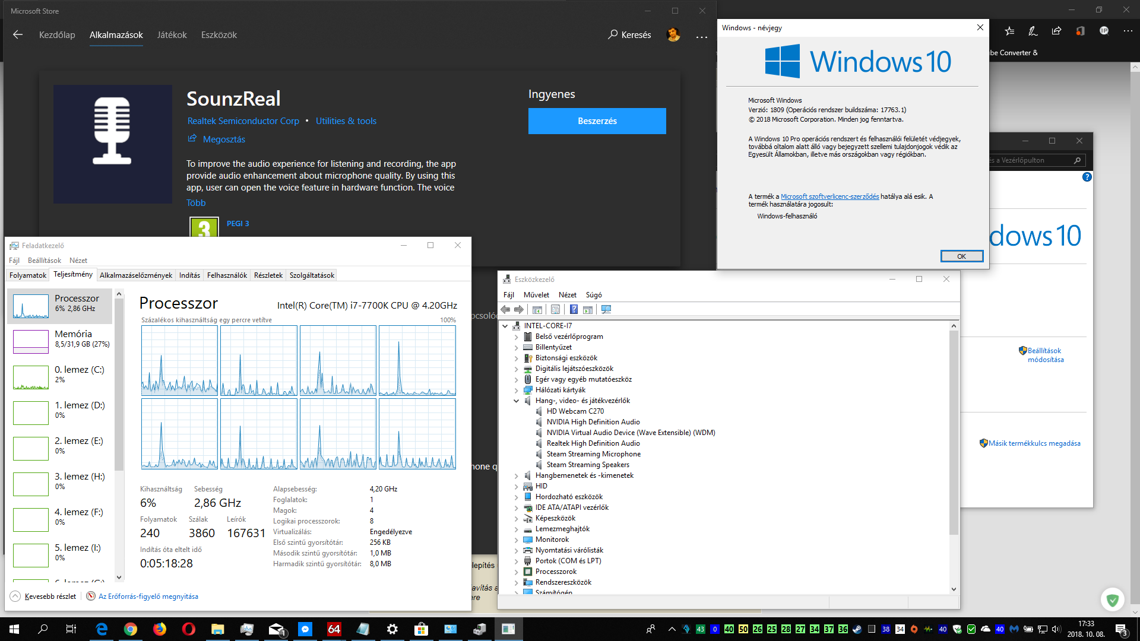The width and height of the screenshot is (1140, 641).
Task: Open the Action Center notifications icon
Action: 1121,629
